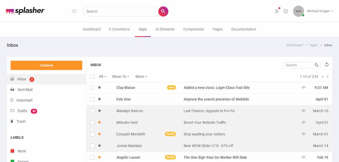
Task: Open Micheal Hogan user menu
Action: 320,11
